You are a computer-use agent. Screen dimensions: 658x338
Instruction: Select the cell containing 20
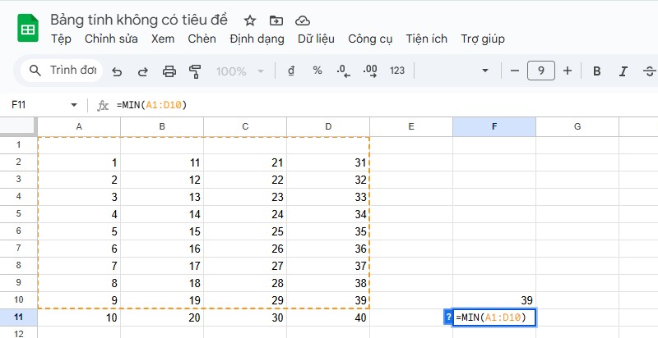(x=162, y=317)
